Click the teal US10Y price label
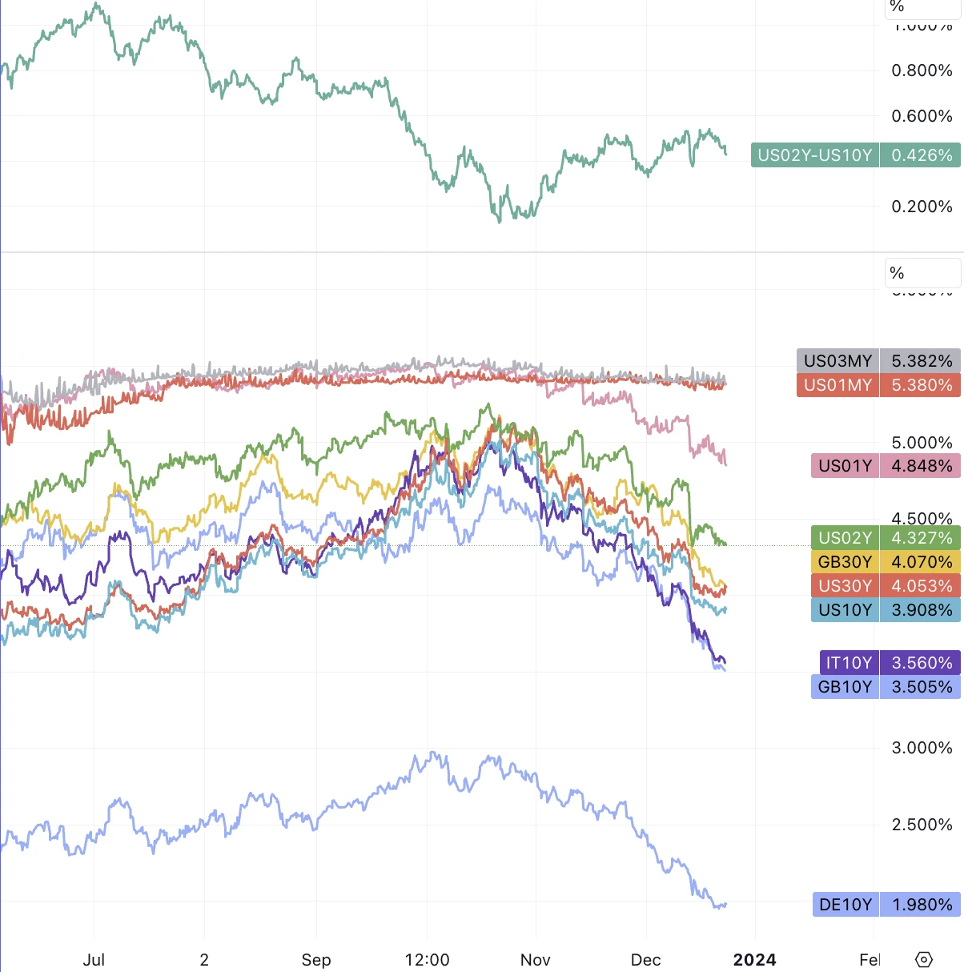The image size is (964, 972). (x=885, y=610)
